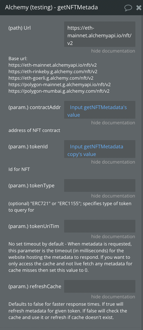
Task: Hide documentation under tokenUriTim
Action: 113,236
